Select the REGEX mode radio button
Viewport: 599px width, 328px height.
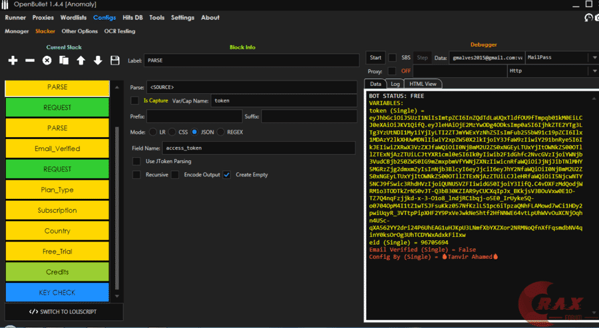click(x=221, y=132)
